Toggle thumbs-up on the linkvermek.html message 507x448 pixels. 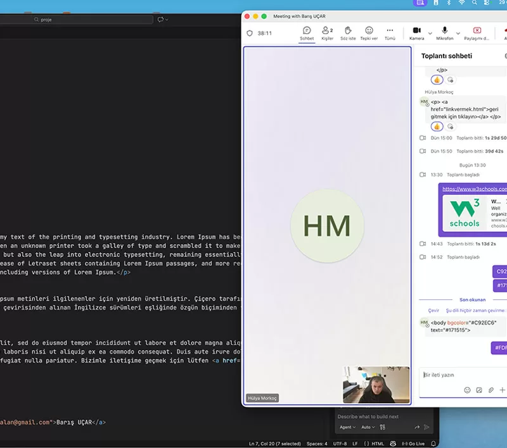pyautogui.click(x=437, y=127)
